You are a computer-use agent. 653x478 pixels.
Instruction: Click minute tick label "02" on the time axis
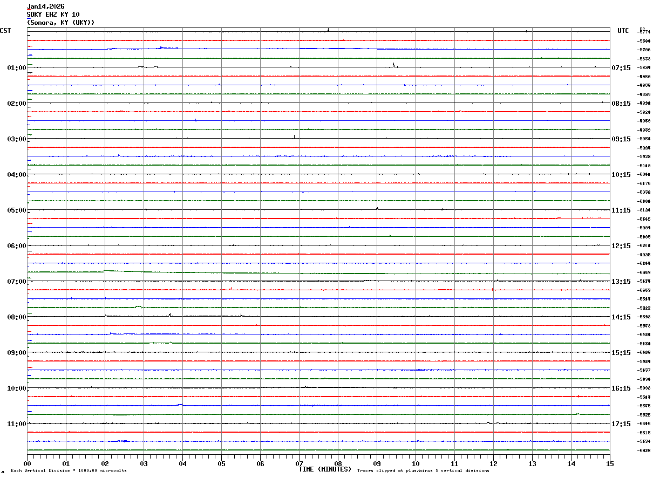click(x=105, y=463)
